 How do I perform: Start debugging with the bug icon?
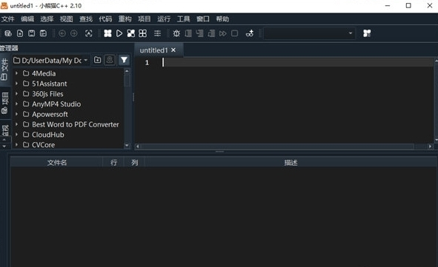pos(176,33)
